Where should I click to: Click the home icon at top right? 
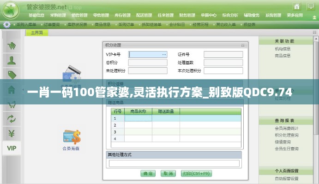297,7
